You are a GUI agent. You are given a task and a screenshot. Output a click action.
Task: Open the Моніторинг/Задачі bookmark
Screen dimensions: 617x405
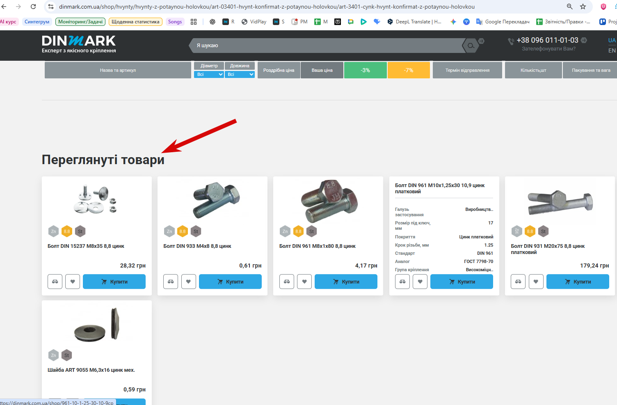point(80,22)
